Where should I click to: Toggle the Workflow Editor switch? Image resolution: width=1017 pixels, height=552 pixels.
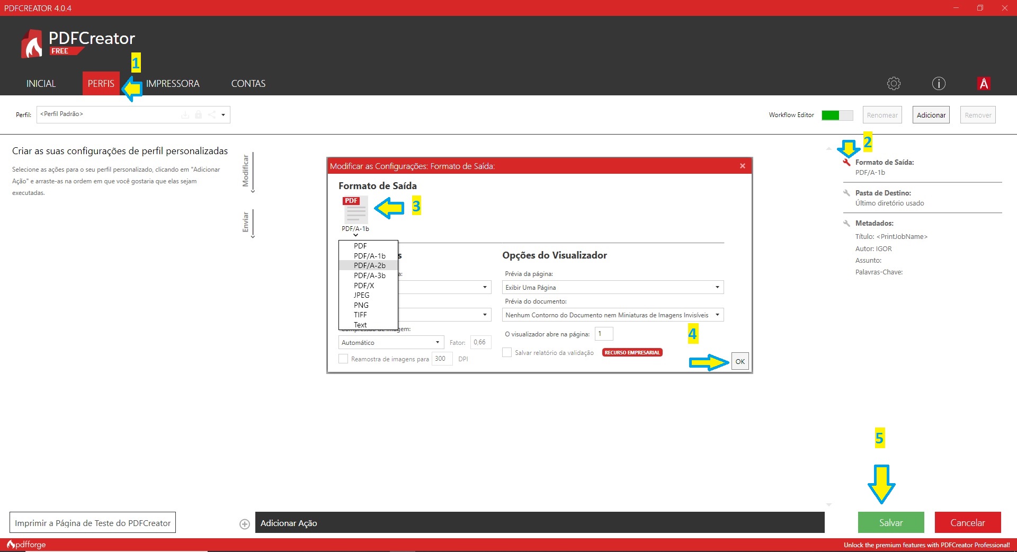click(837, 115)
